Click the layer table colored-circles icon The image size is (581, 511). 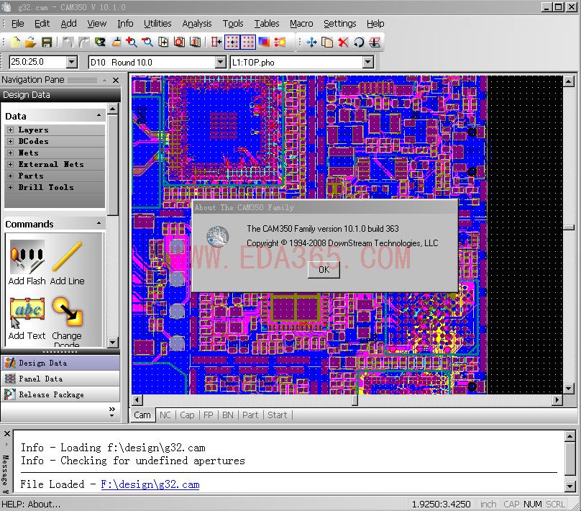coord(100,42)
